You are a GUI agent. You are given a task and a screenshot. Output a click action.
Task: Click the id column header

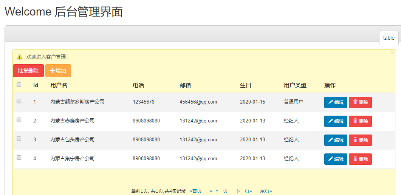[x=36, y=85]
